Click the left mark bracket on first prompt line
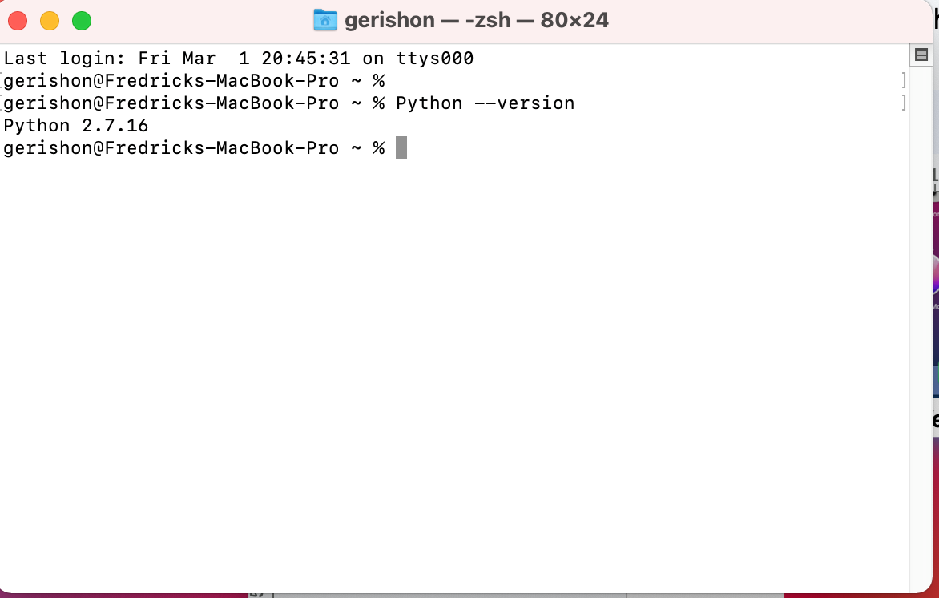Screen dimensions: 939x598 click(x=2, y=80)
